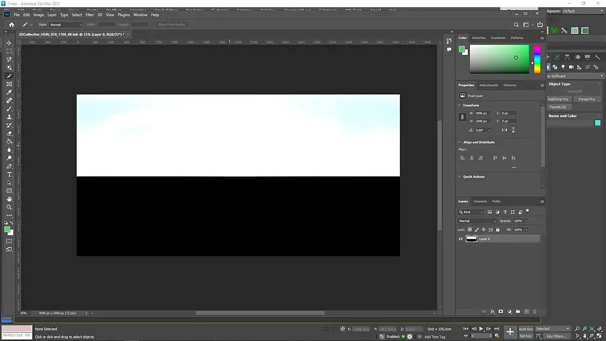Click the Forest Pro button

(586, 99)
